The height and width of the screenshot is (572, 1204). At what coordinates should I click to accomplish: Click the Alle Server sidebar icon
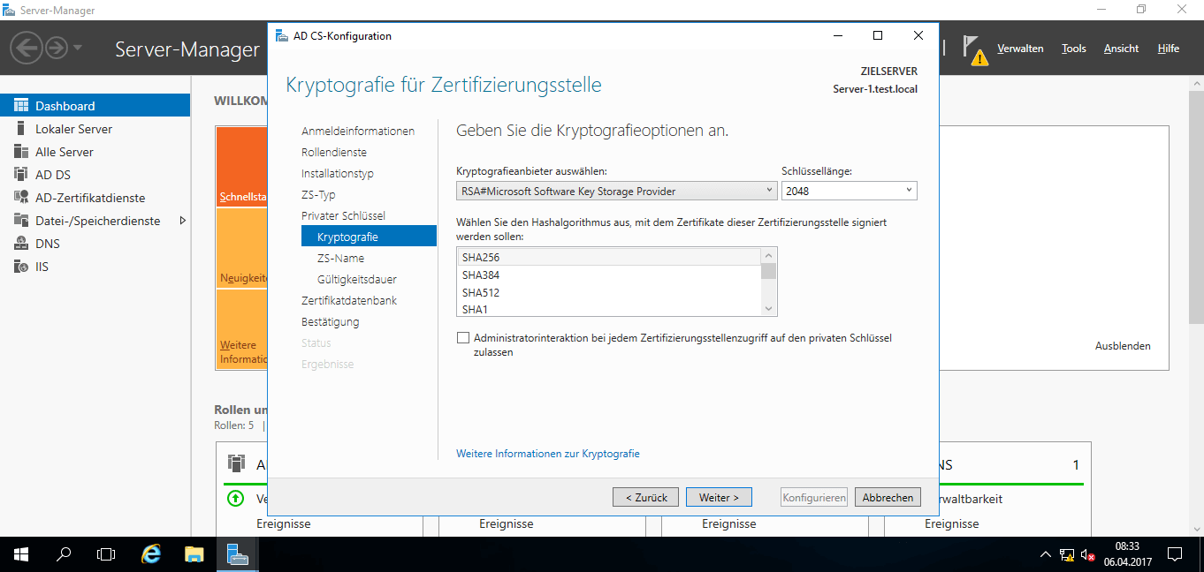(x=21, y=152)
